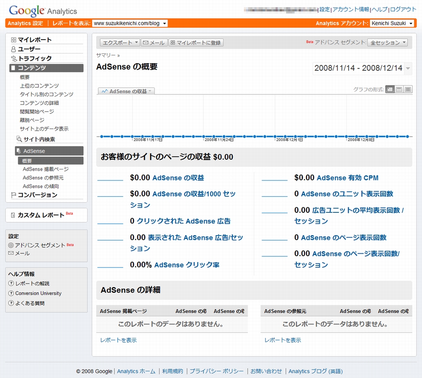
Task: Click the Analytics ホーム footer link
Action: click(136, 371)
